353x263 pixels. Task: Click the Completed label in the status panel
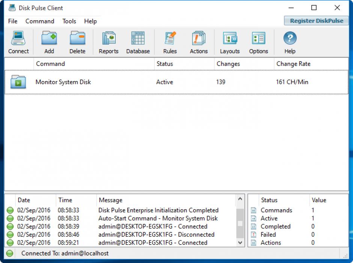point(276,227)
